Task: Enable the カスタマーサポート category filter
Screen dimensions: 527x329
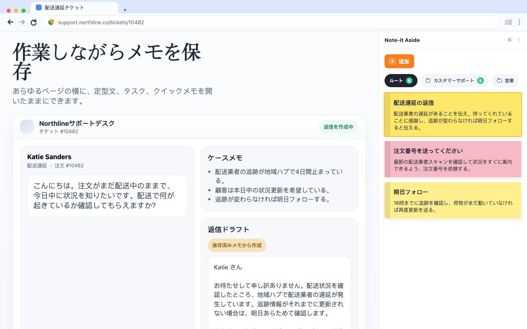Action: coord(455,81)
